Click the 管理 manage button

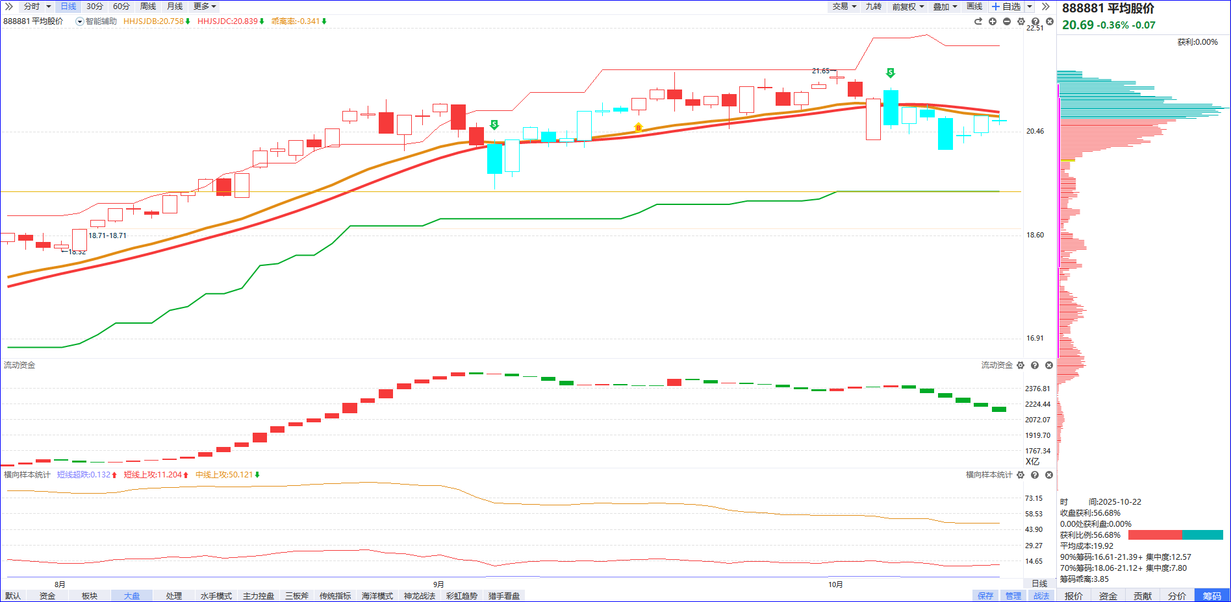tap(1013, 596)
